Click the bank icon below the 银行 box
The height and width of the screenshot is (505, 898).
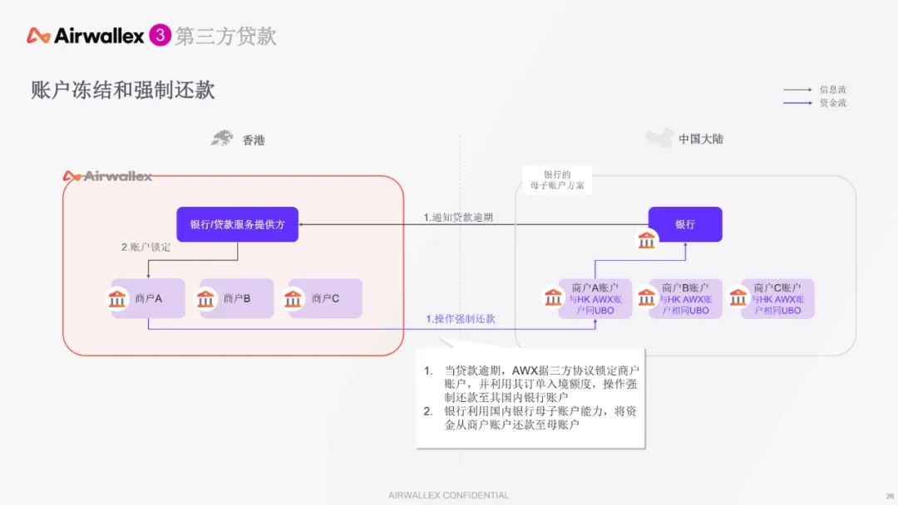(x=646, y=241)
